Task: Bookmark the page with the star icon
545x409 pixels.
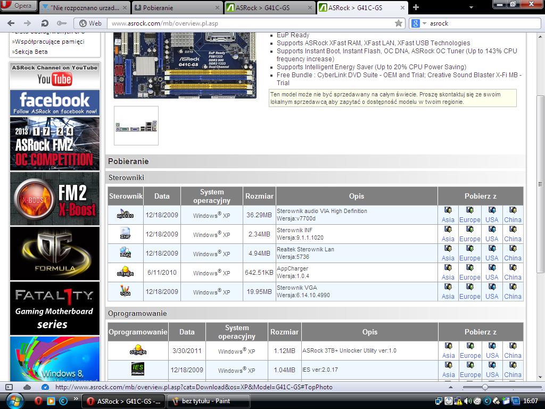Action: point(398,23)
